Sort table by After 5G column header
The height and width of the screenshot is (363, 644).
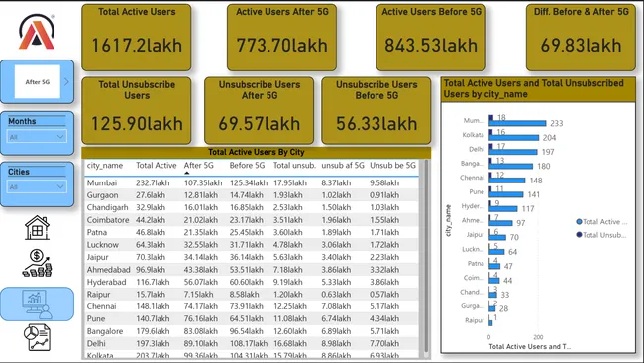tap(199, 166)
